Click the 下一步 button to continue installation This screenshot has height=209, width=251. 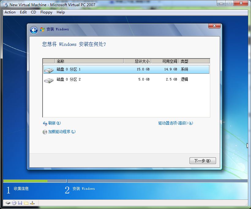[x=203, y=160]
